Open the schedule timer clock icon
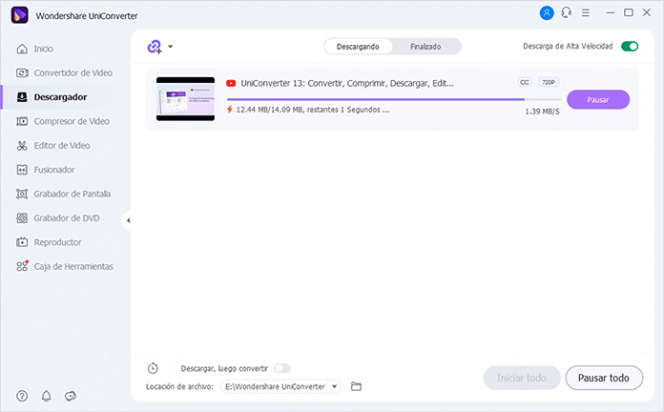Image resolution: width=664 pixels, height=412 pixels. click(x=153, y=368)
